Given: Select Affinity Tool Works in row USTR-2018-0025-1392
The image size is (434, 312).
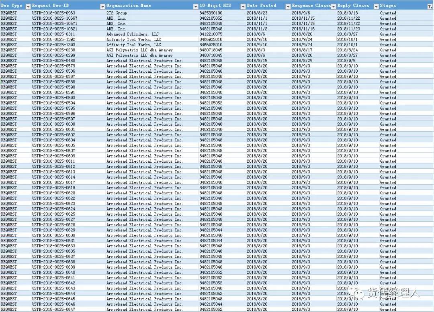Looking at the screenshot, I should 152,40.
